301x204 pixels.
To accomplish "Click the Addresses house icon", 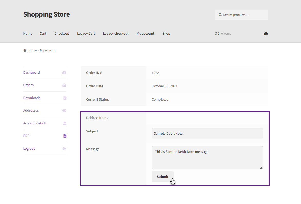I will [x=64, y=111].
